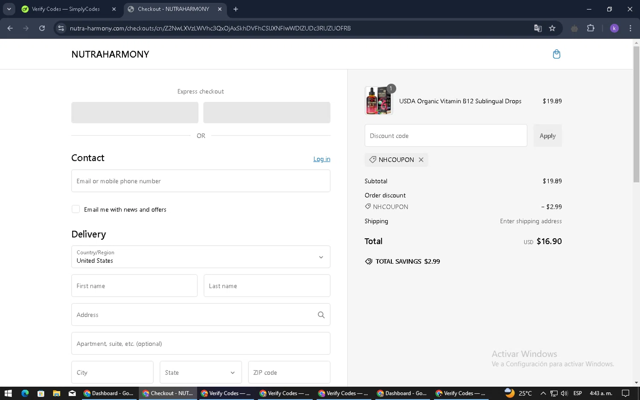
Task: Open the tab search dropdown arrow
Action: [9, 9]
